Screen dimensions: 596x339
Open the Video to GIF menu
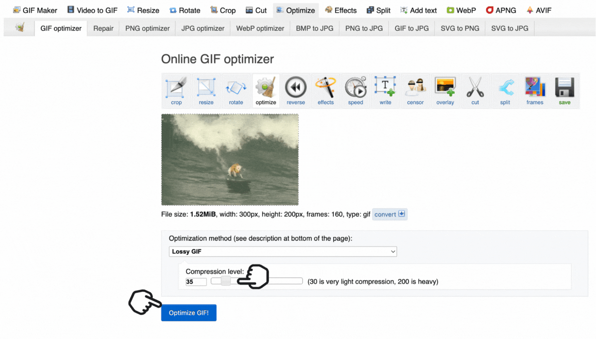(x=92, y=10)
